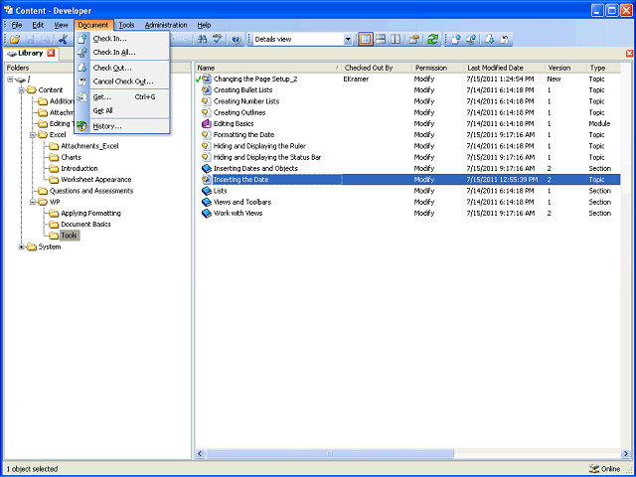Click the scroll left arrow
This screenshot has height=477, width=636.
click(200, 453)
